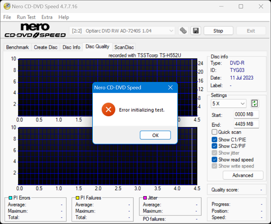
Task: Minimize the Nero window
Action: 221,6
